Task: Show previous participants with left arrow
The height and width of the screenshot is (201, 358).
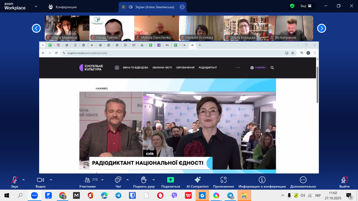Action: pyautogui.click(x=36, y=28)
